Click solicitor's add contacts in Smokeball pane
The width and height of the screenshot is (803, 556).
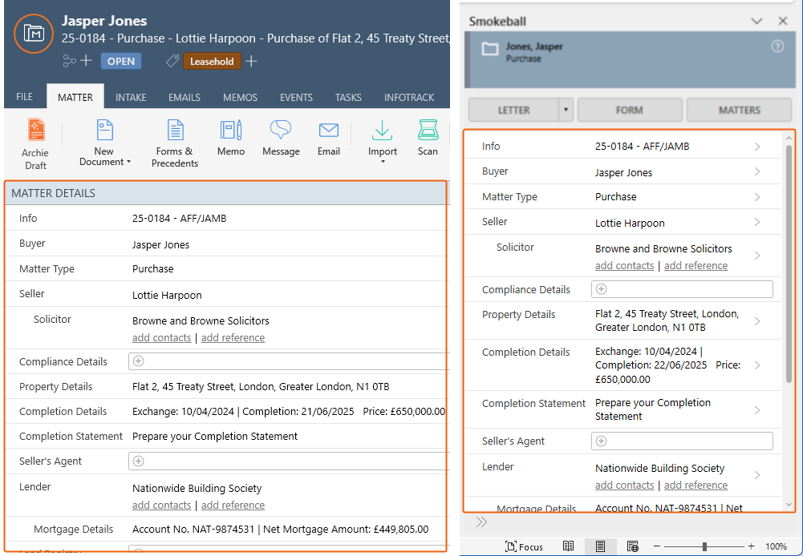pyautogui.click(x=624, y=265)
